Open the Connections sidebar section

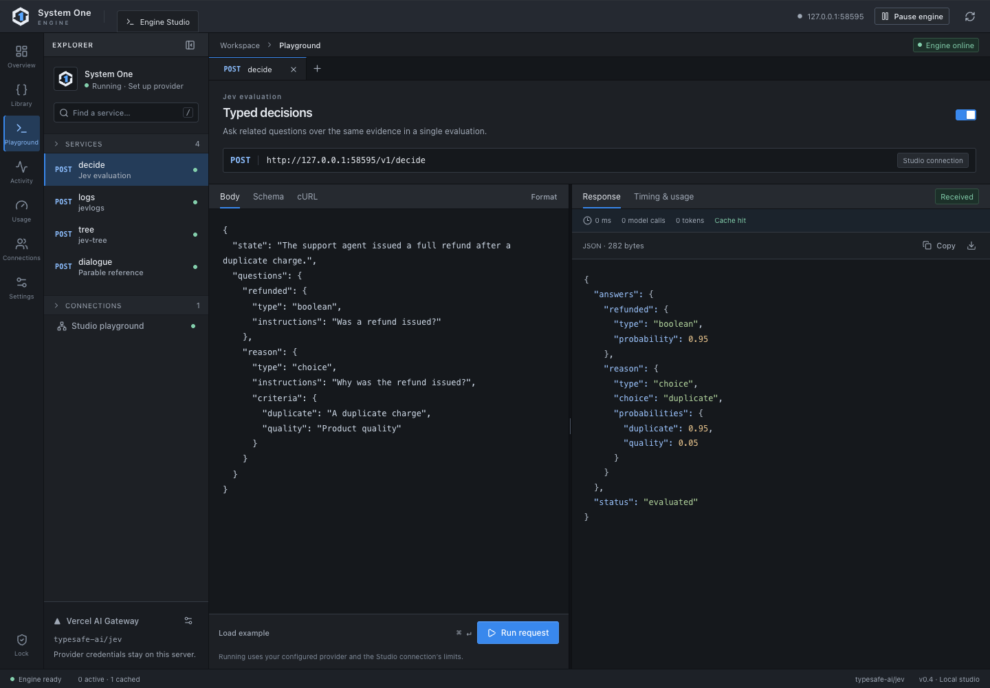click(x=21, y=249)
